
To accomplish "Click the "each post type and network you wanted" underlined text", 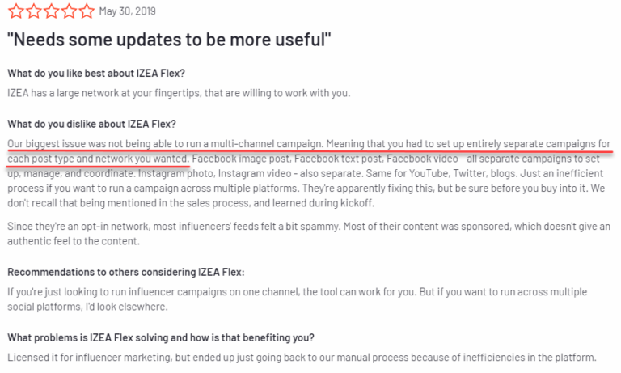I will (x=98, y=159).
